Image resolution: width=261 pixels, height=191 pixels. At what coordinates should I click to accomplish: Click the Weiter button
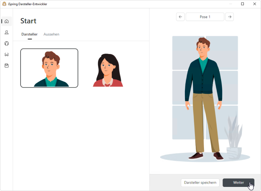coord(238,182)
